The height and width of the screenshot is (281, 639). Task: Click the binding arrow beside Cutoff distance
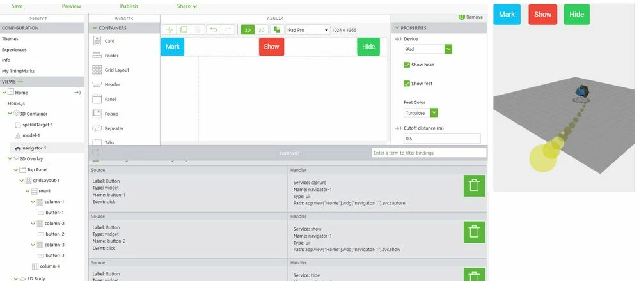398,128
